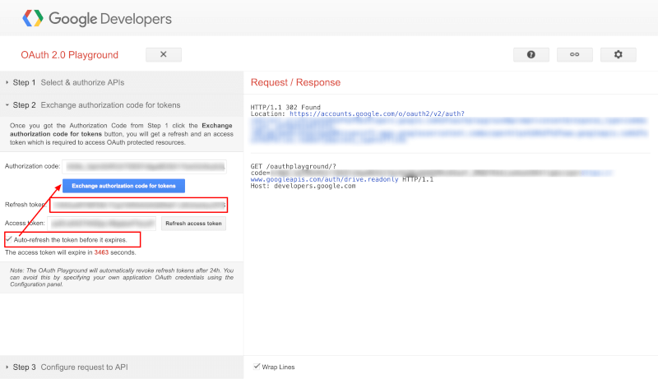
Task: Click the Google Developers logo
Action: coord(97,18)
